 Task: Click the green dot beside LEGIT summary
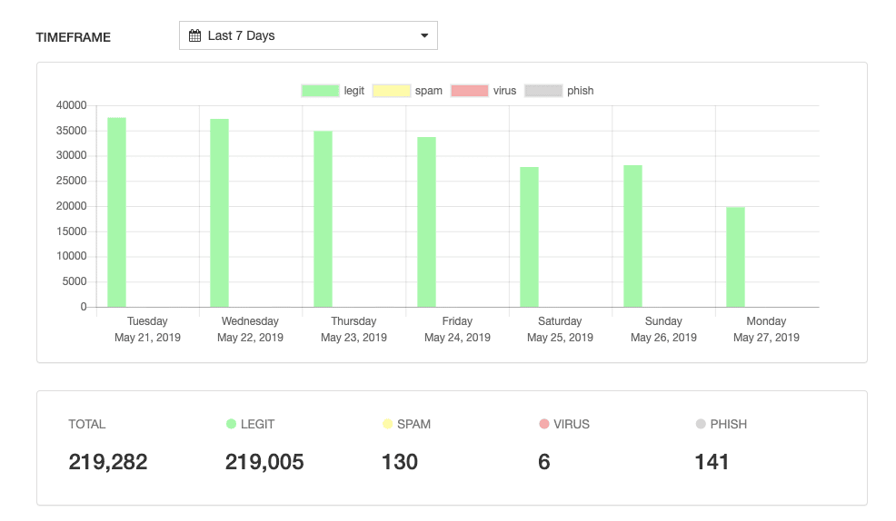(231, 424)
